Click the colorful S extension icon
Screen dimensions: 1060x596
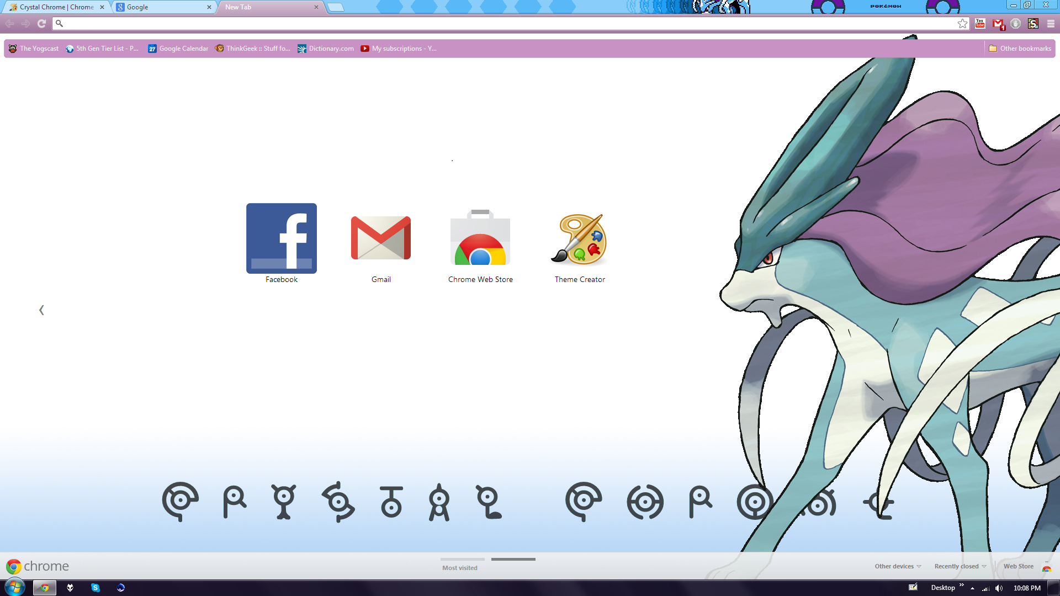coord(1033,23)
